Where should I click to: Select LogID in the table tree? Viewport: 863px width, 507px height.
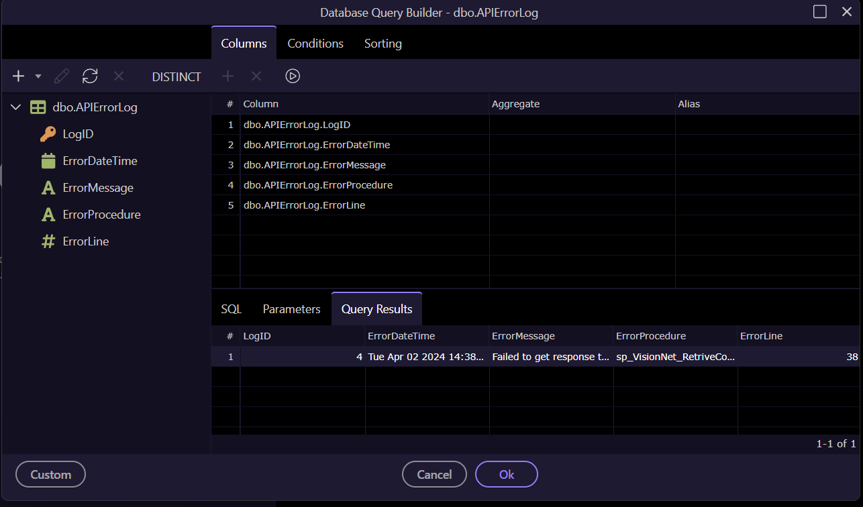pos(78,134)
